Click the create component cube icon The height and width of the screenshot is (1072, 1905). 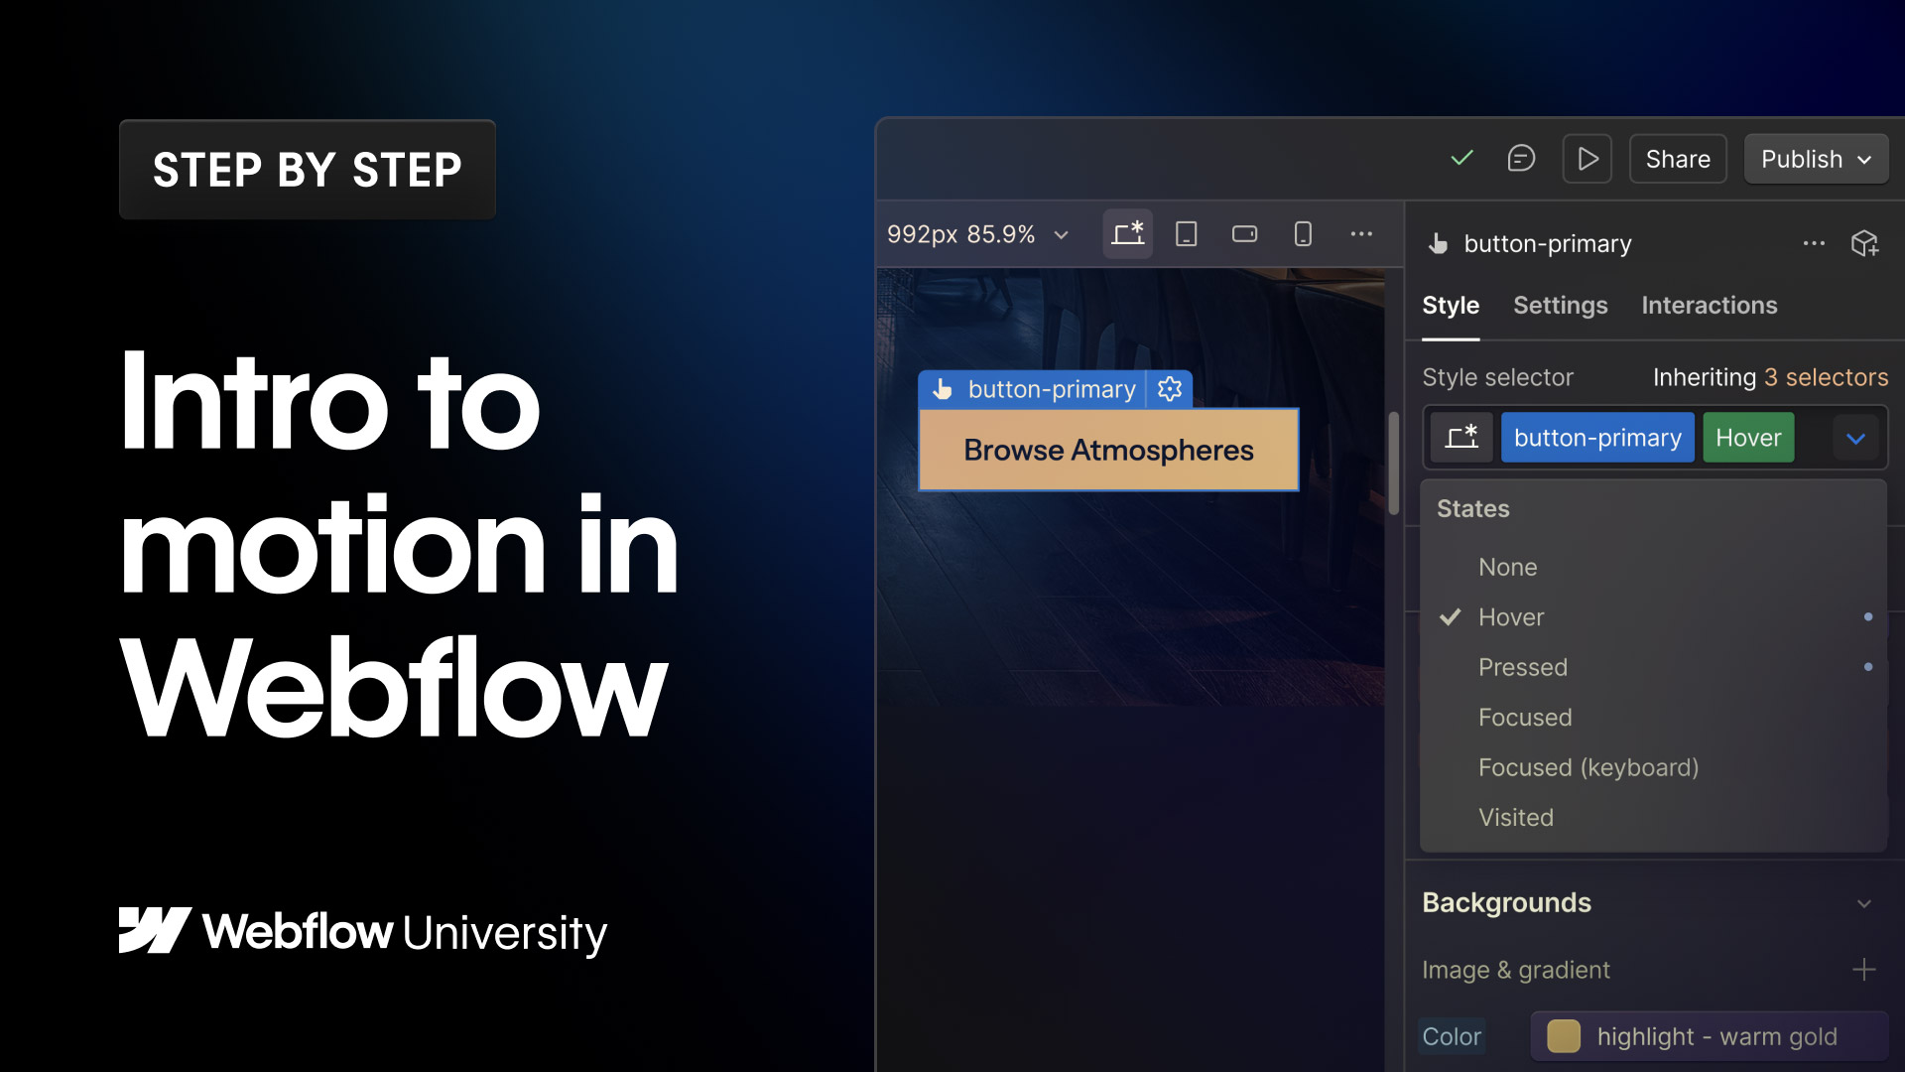coord(1864,243)
